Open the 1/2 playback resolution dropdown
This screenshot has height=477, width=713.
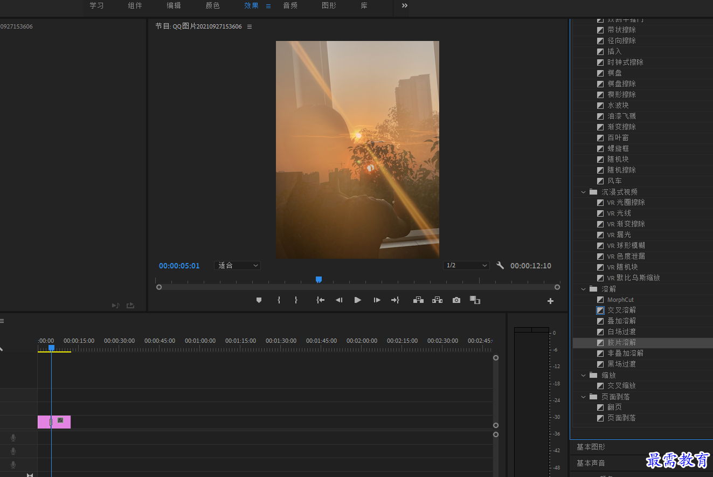coord(466,266)
